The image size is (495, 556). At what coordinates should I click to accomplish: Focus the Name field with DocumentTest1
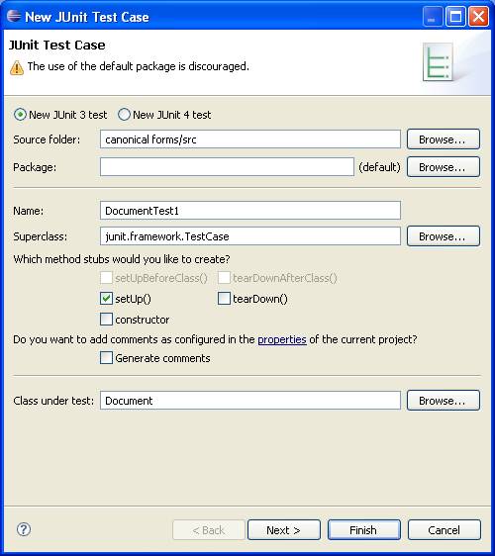coord(250,211)
